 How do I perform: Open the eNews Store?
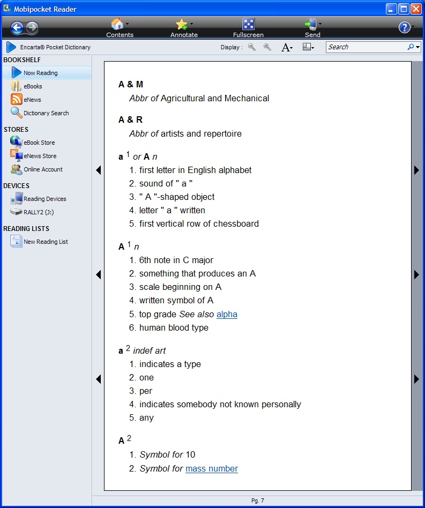[40, 156]
